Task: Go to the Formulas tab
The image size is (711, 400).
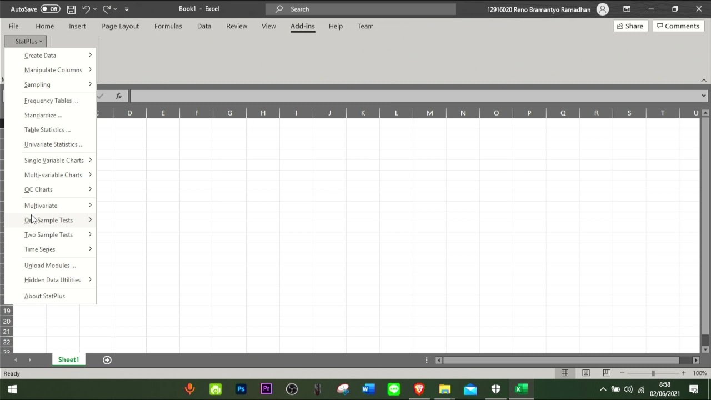Action: pos(168,26)
